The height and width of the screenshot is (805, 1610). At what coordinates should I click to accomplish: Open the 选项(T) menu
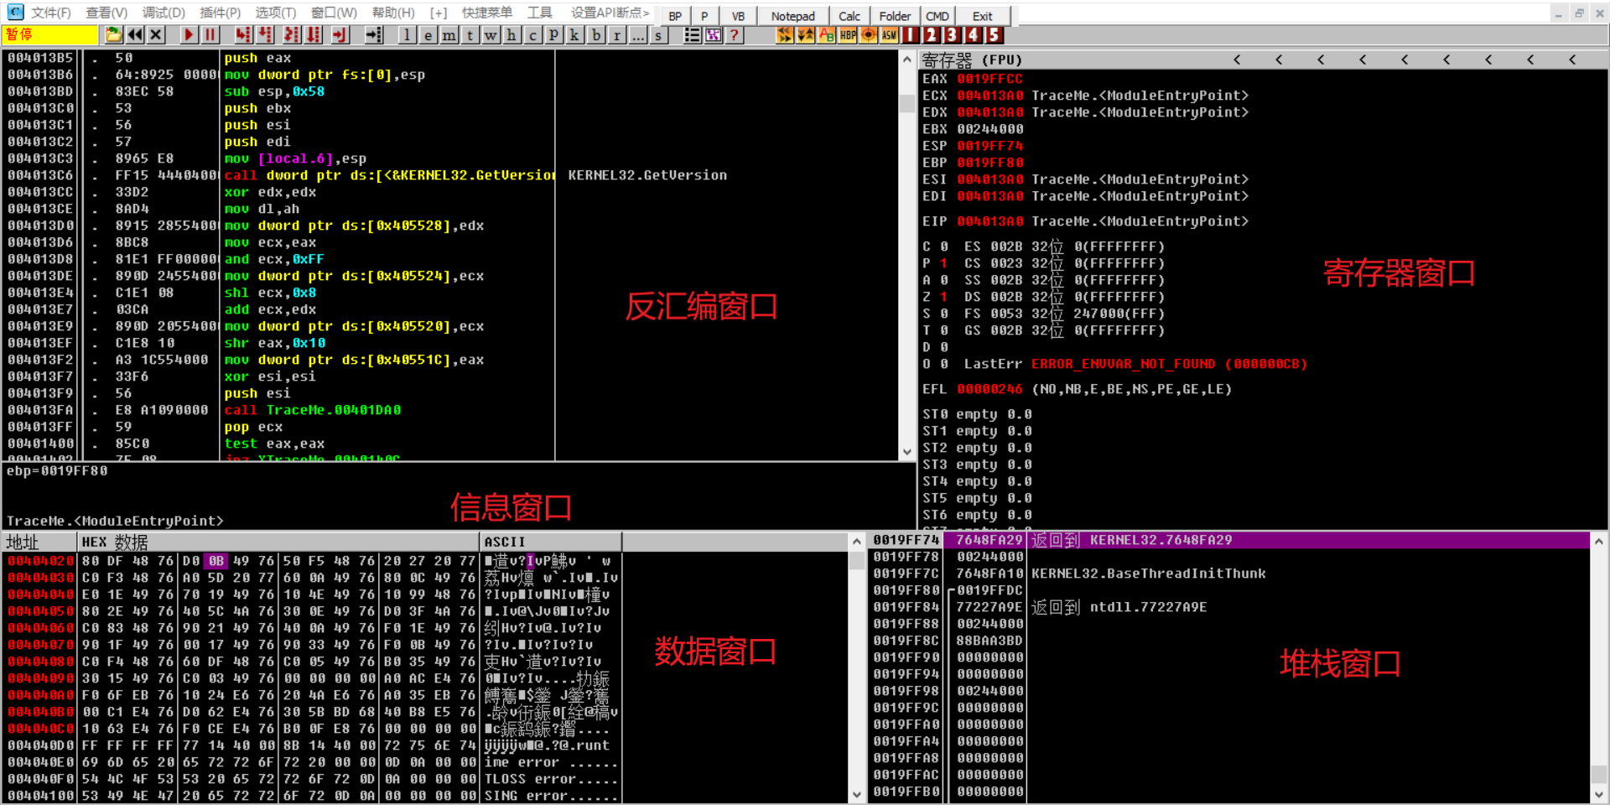(276, 13)
